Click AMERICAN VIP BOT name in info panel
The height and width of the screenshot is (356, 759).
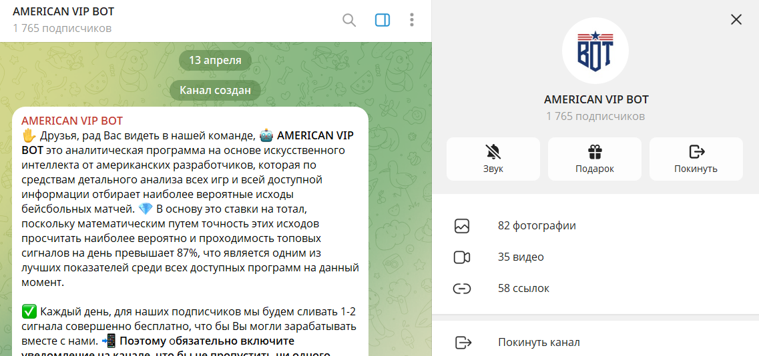pos(596,99)
